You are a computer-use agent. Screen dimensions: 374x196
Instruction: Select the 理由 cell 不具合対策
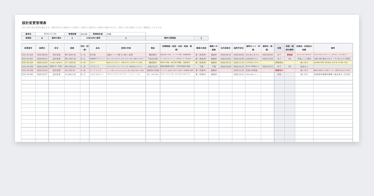(153, 58)
